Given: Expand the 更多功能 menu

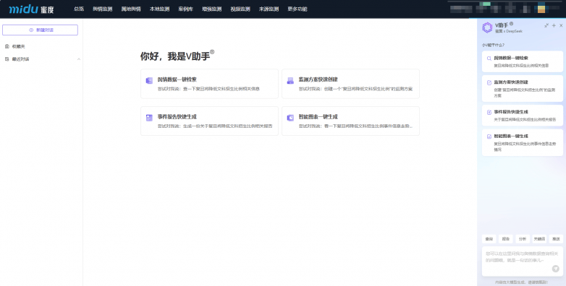Looking at the screenshot, I should tap(297, 9).
